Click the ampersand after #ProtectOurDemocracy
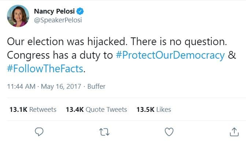 coord(232,55)
